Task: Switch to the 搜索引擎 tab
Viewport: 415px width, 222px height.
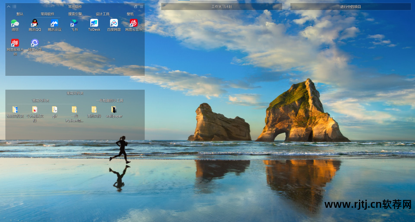Action: (x=75, y=14)
